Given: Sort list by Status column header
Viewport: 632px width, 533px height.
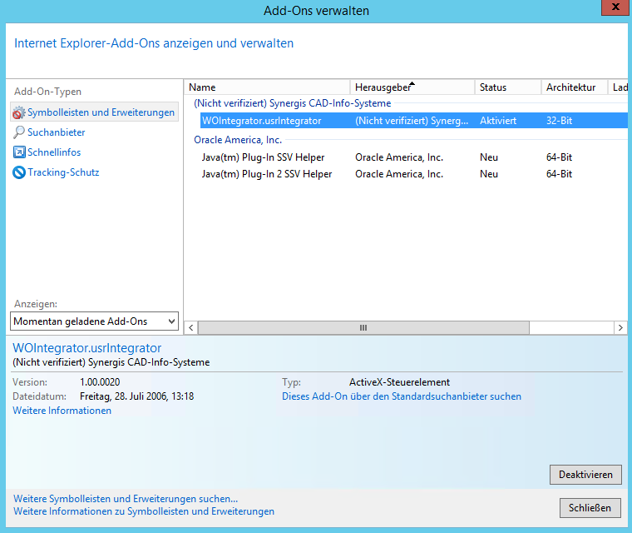Looking at the screenshot, I should (508, 87).
